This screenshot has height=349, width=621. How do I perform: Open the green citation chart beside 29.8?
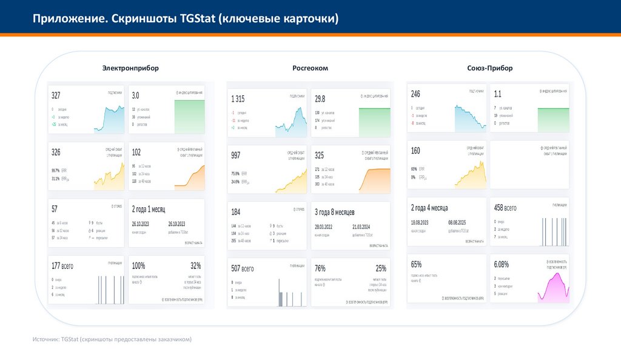(375, 122)
